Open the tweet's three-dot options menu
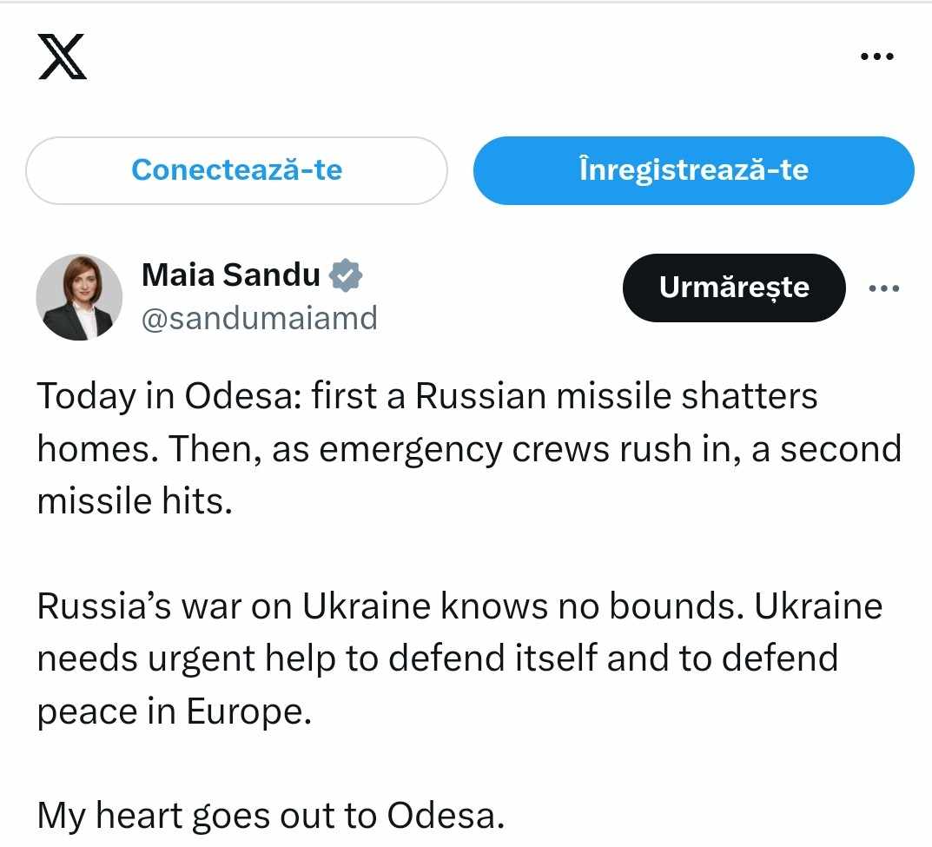This screenshot has width=932, height=847. (x=884, y=288)
